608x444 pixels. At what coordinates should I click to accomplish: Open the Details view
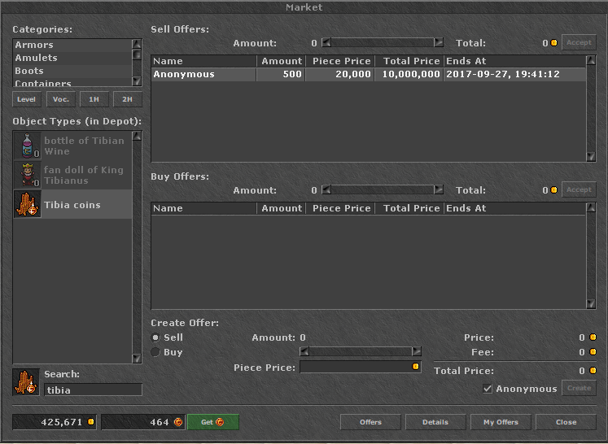[x=435, y=422]
